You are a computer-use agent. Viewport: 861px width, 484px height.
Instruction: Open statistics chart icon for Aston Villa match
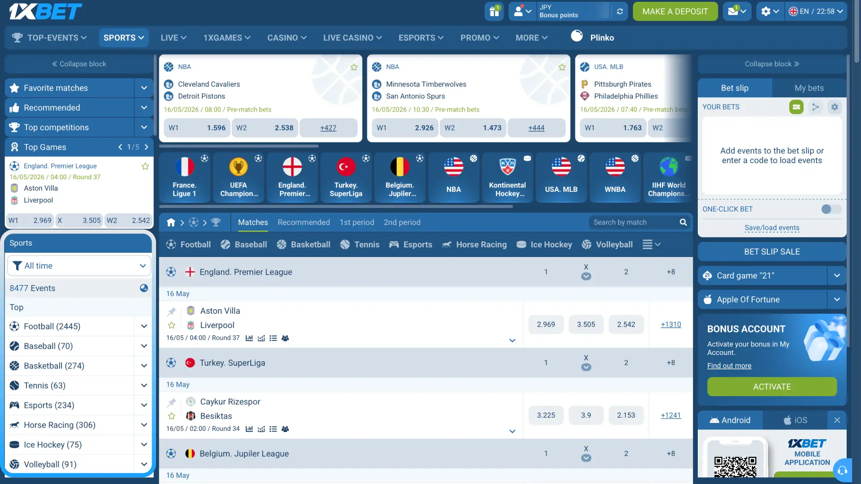click(x=249, y=338)
